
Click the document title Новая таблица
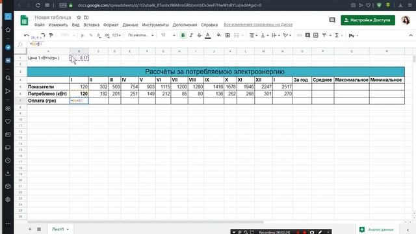53,18
